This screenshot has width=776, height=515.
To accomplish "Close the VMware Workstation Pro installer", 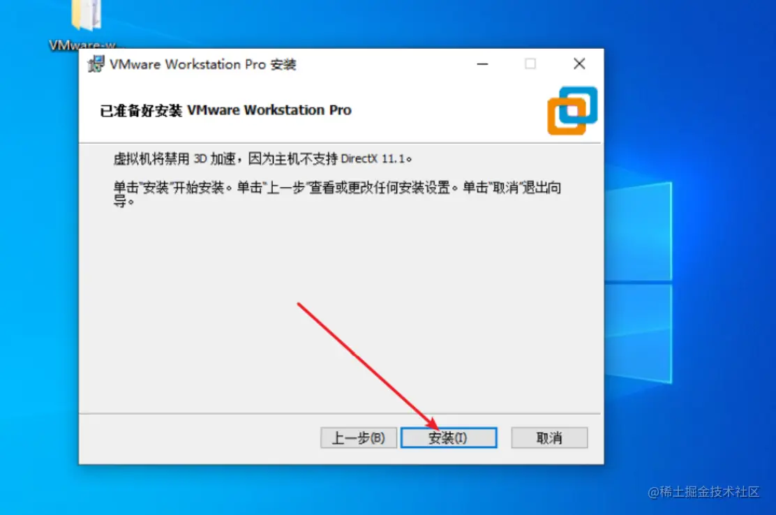I will point(579,64).
